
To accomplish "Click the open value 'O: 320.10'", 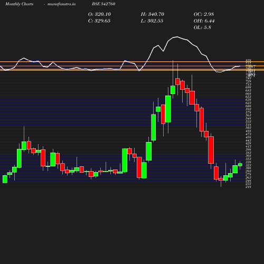I will point(99,14).
